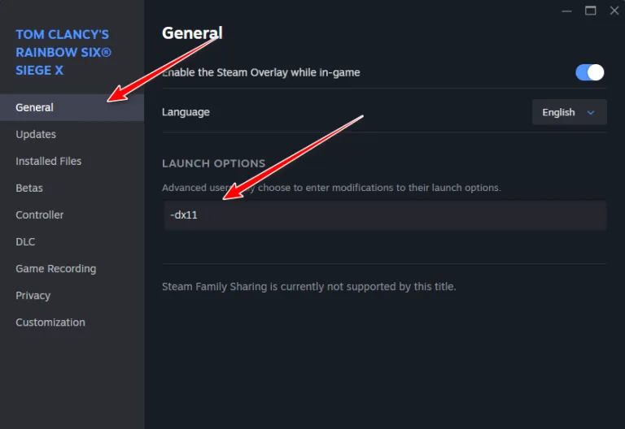The image size is (625, 429).
Task: Navigate to the Privacy section
Action: [33, 295]
